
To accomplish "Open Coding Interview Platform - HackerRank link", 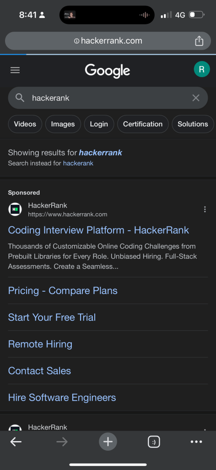I will (x=98, y=230).
